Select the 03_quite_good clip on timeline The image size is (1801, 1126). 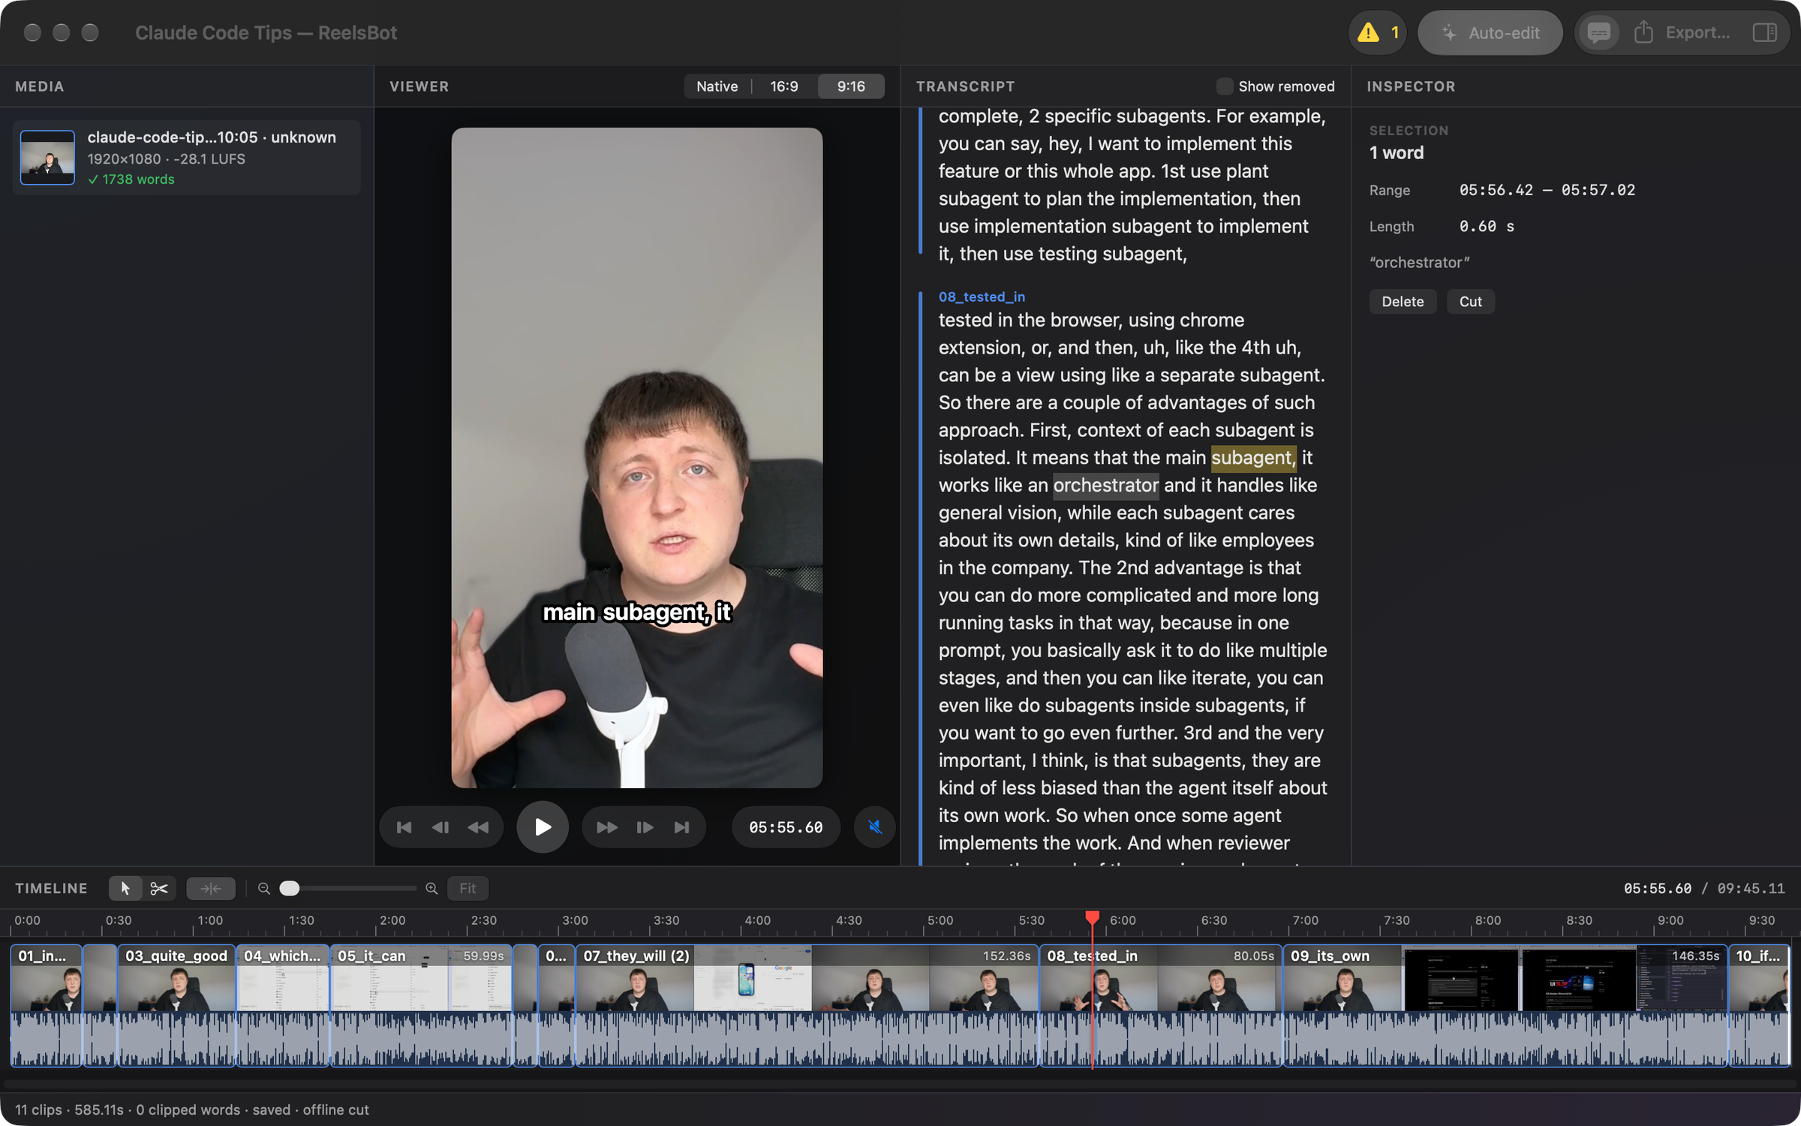176,1005
